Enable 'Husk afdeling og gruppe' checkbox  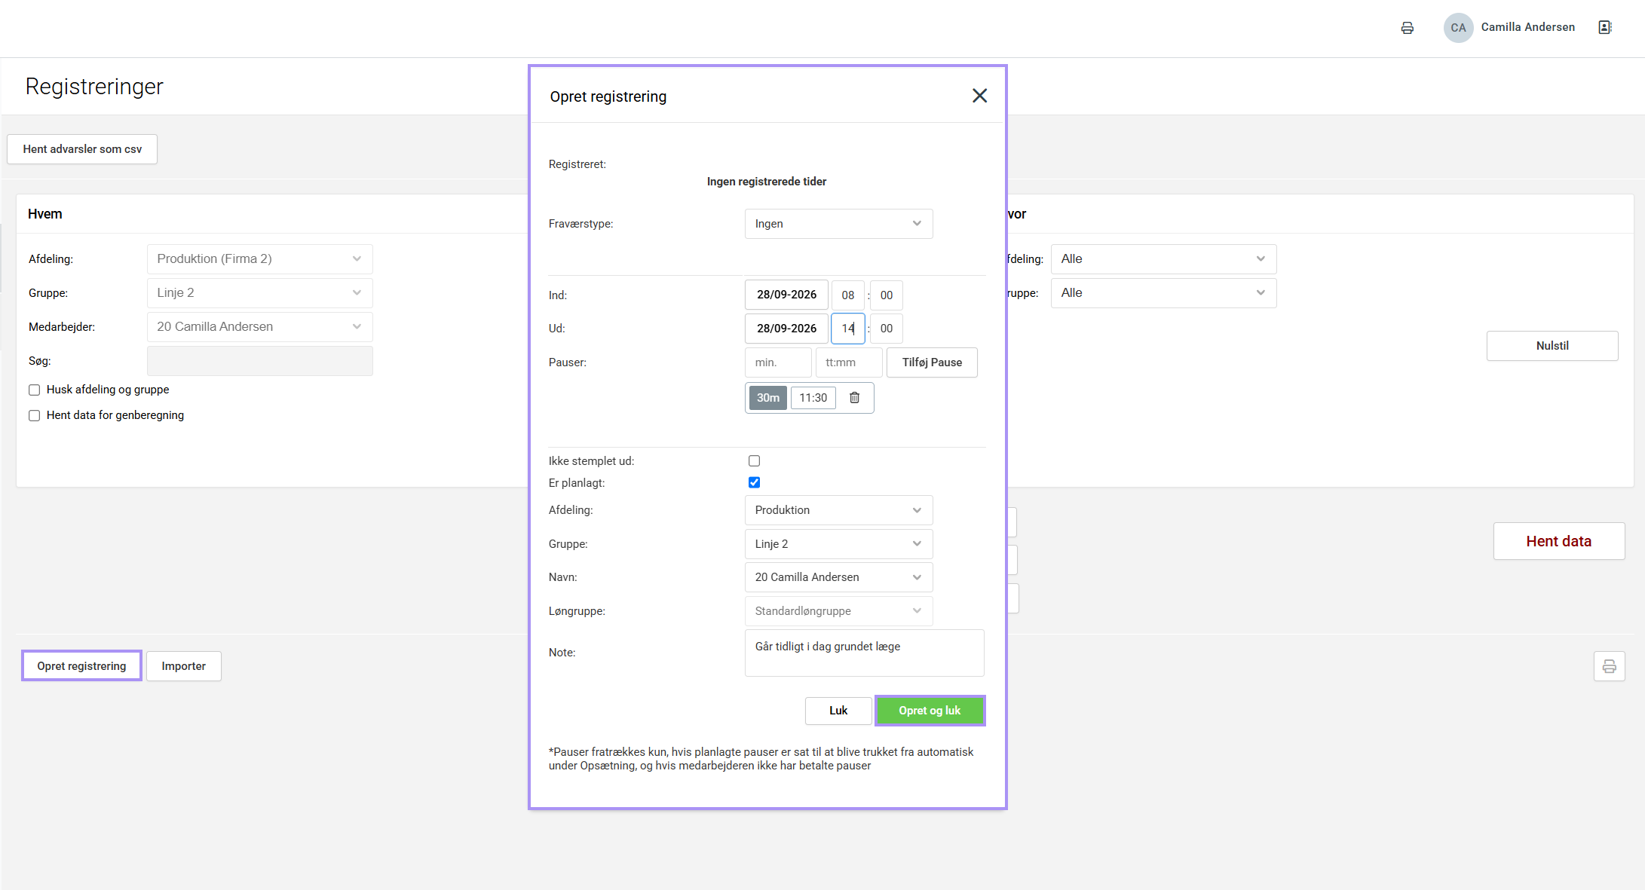point(34,390)
